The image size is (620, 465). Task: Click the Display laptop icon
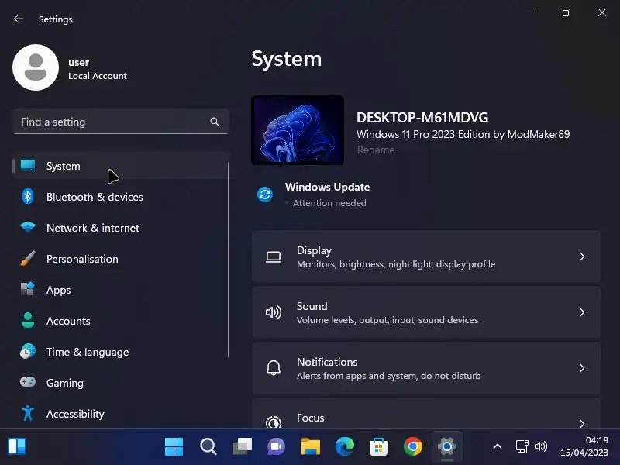274,257
